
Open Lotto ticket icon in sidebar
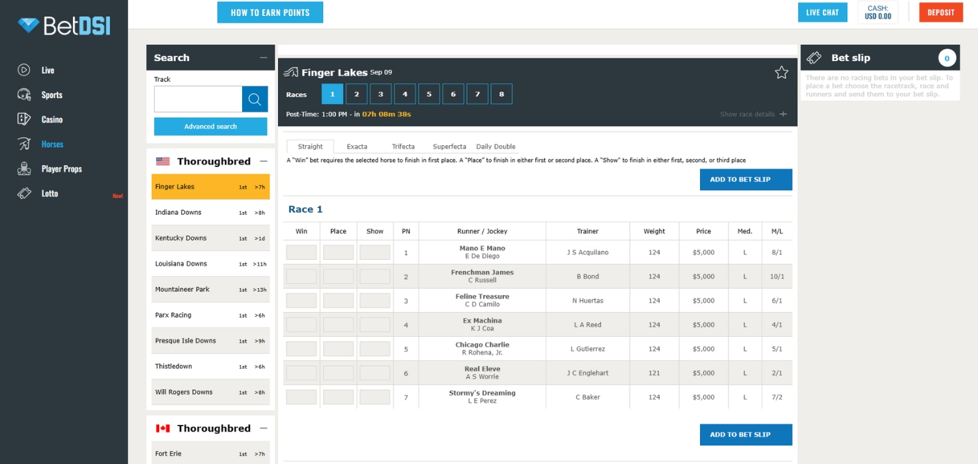[x=24, y=194]
